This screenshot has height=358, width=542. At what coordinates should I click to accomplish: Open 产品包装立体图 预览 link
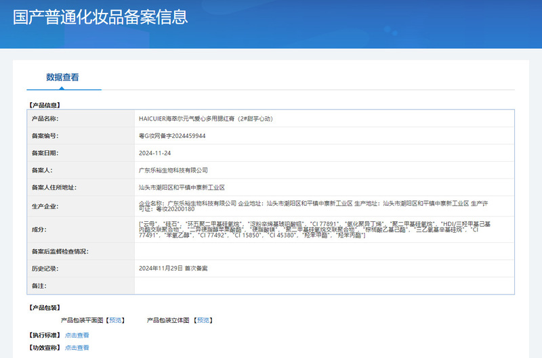(x=203, y=320)
